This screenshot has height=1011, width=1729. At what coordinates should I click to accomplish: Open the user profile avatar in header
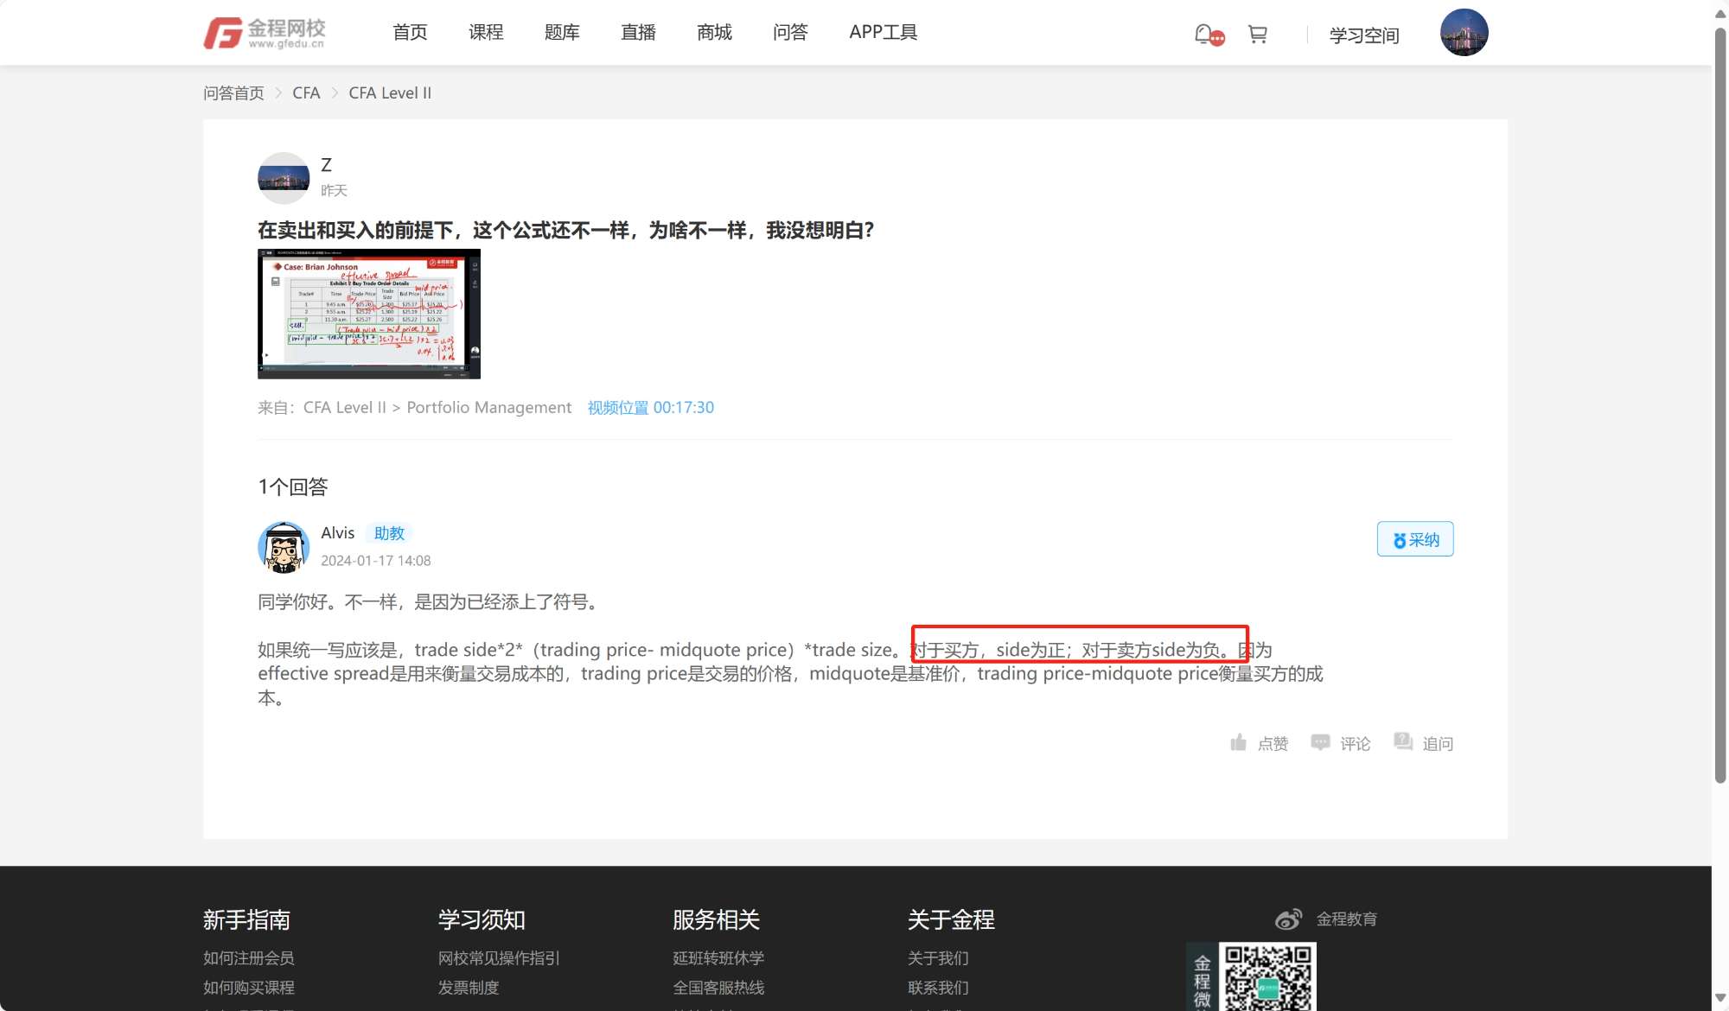coord(1464,33)
